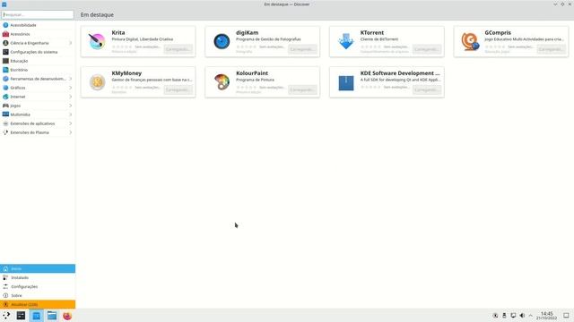This screenshot has width=574, height=322.
Task: Open the KTorrent download icon
Action: pos(346,41)
